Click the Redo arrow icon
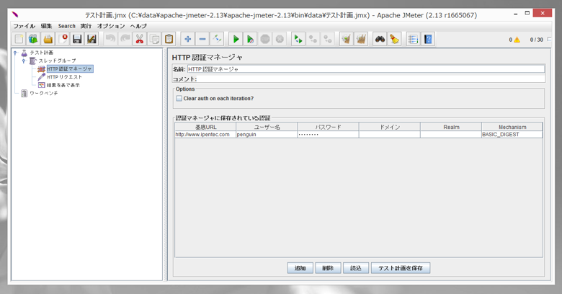The height and width of the screenshot is (294, 562). click(125, 39)
